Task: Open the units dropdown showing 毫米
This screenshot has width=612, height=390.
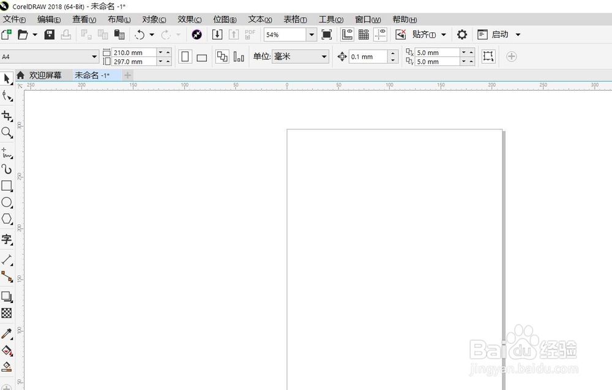Action: point(300,56)
